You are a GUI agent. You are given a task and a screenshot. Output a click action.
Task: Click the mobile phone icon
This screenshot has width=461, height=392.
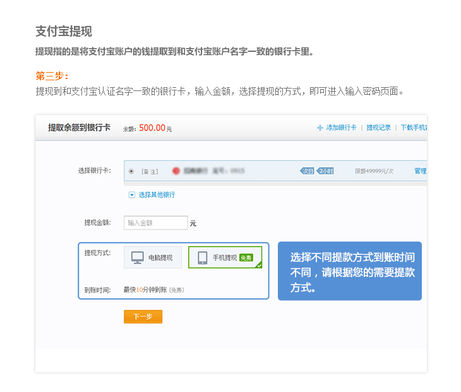(203, 258)
